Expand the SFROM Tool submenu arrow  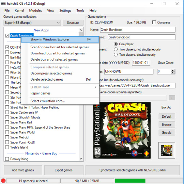click(96, 87)
